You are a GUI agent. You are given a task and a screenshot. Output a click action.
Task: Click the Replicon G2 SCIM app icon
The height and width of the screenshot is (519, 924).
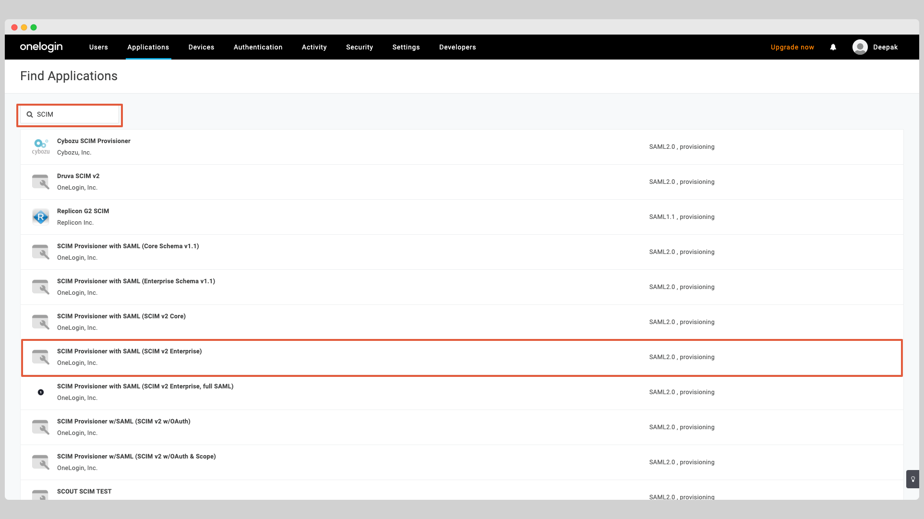(40, 216)
